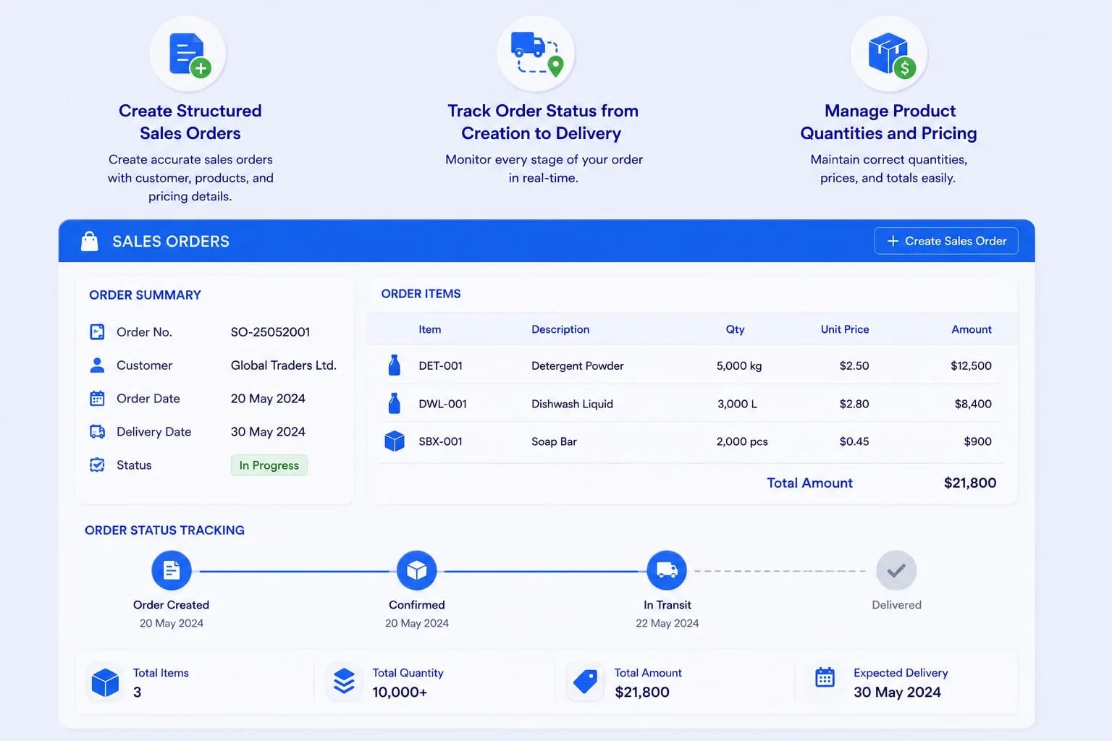The width and height of the screenshot is (1112, 741).
Task: Click the $12,500 amount cell
Action: (972, 366)
